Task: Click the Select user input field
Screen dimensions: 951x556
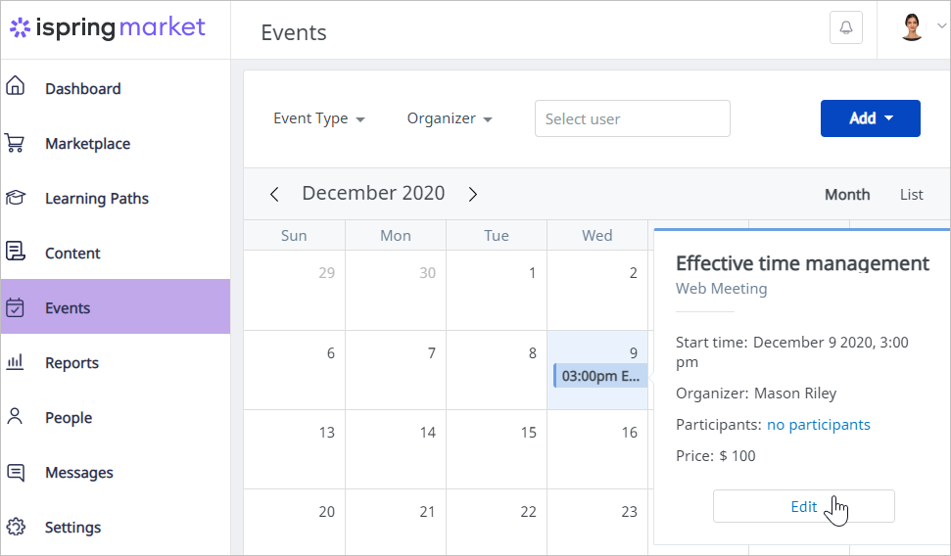Action: click(x=632, y=118)
